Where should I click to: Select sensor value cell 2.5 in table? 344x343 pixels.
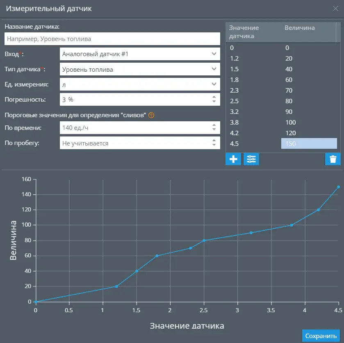point(234,101)
